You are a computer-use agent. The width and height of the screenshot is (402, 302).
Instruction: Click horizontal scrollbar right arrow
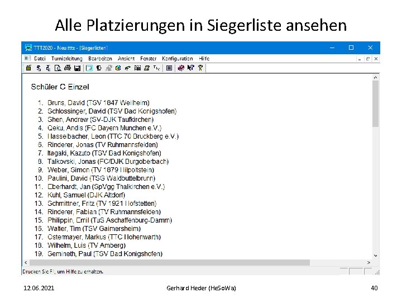[368, 262]
